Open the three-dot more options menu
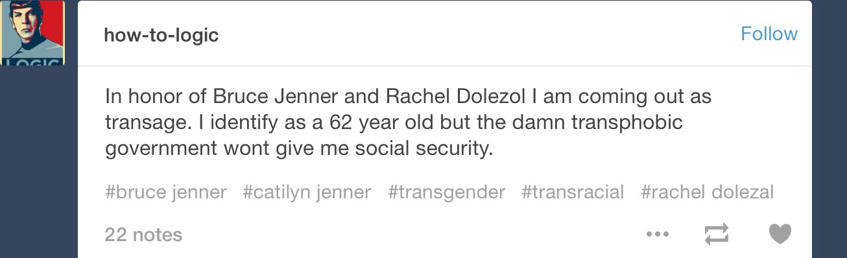This screenshot has width=847, height=258. click(x=657, y=234)
